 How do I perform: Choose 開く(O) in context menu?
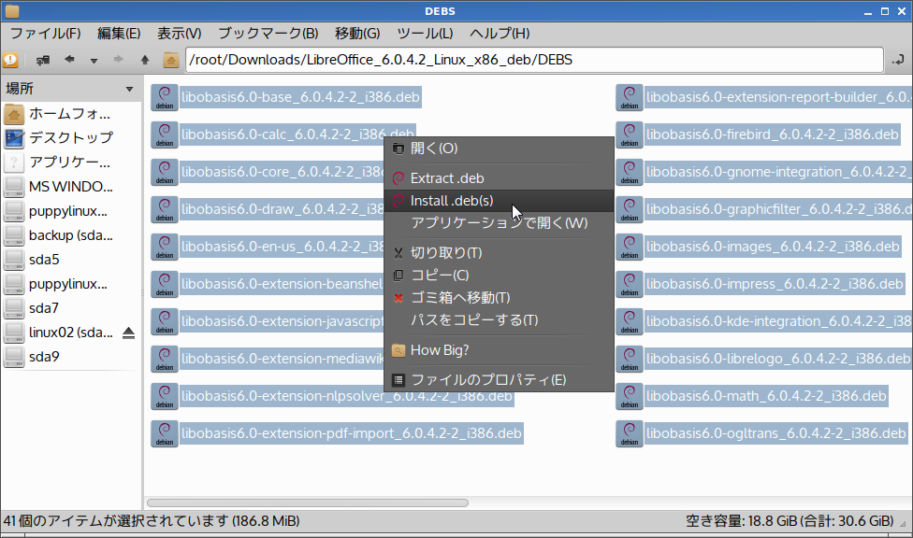499,149
